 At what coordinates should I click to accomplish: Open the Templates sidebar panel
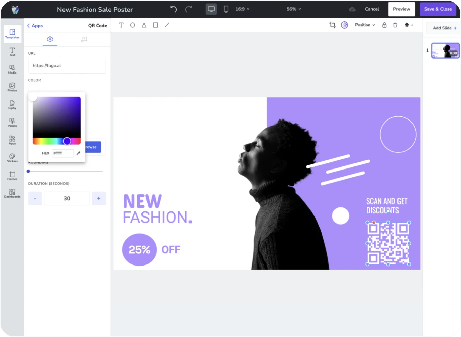[x=12, y=34]
